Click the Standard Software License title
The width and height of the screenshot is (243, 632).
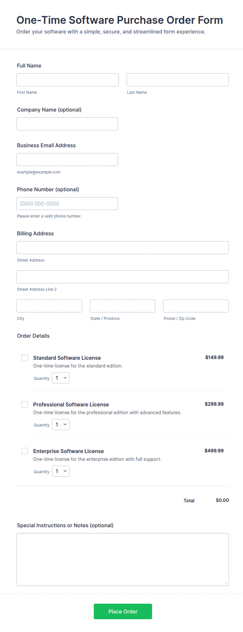click(67, 358)
